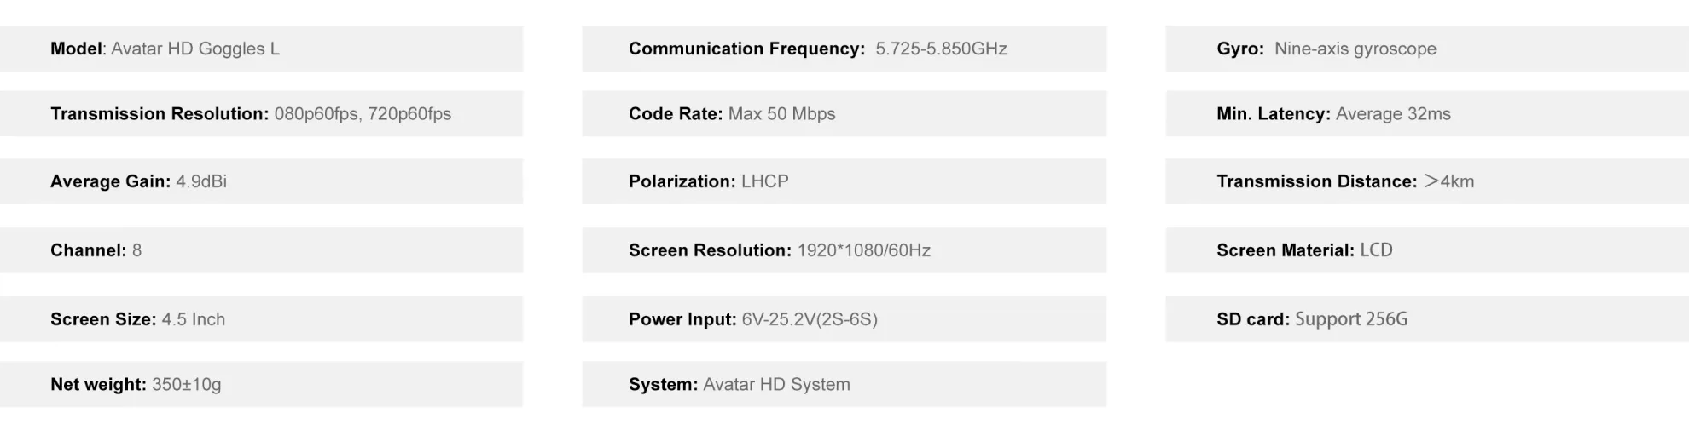Click the 720p60fps resolution value
The width and height of the screenshot is (1689, 436).
pos(409,114)
